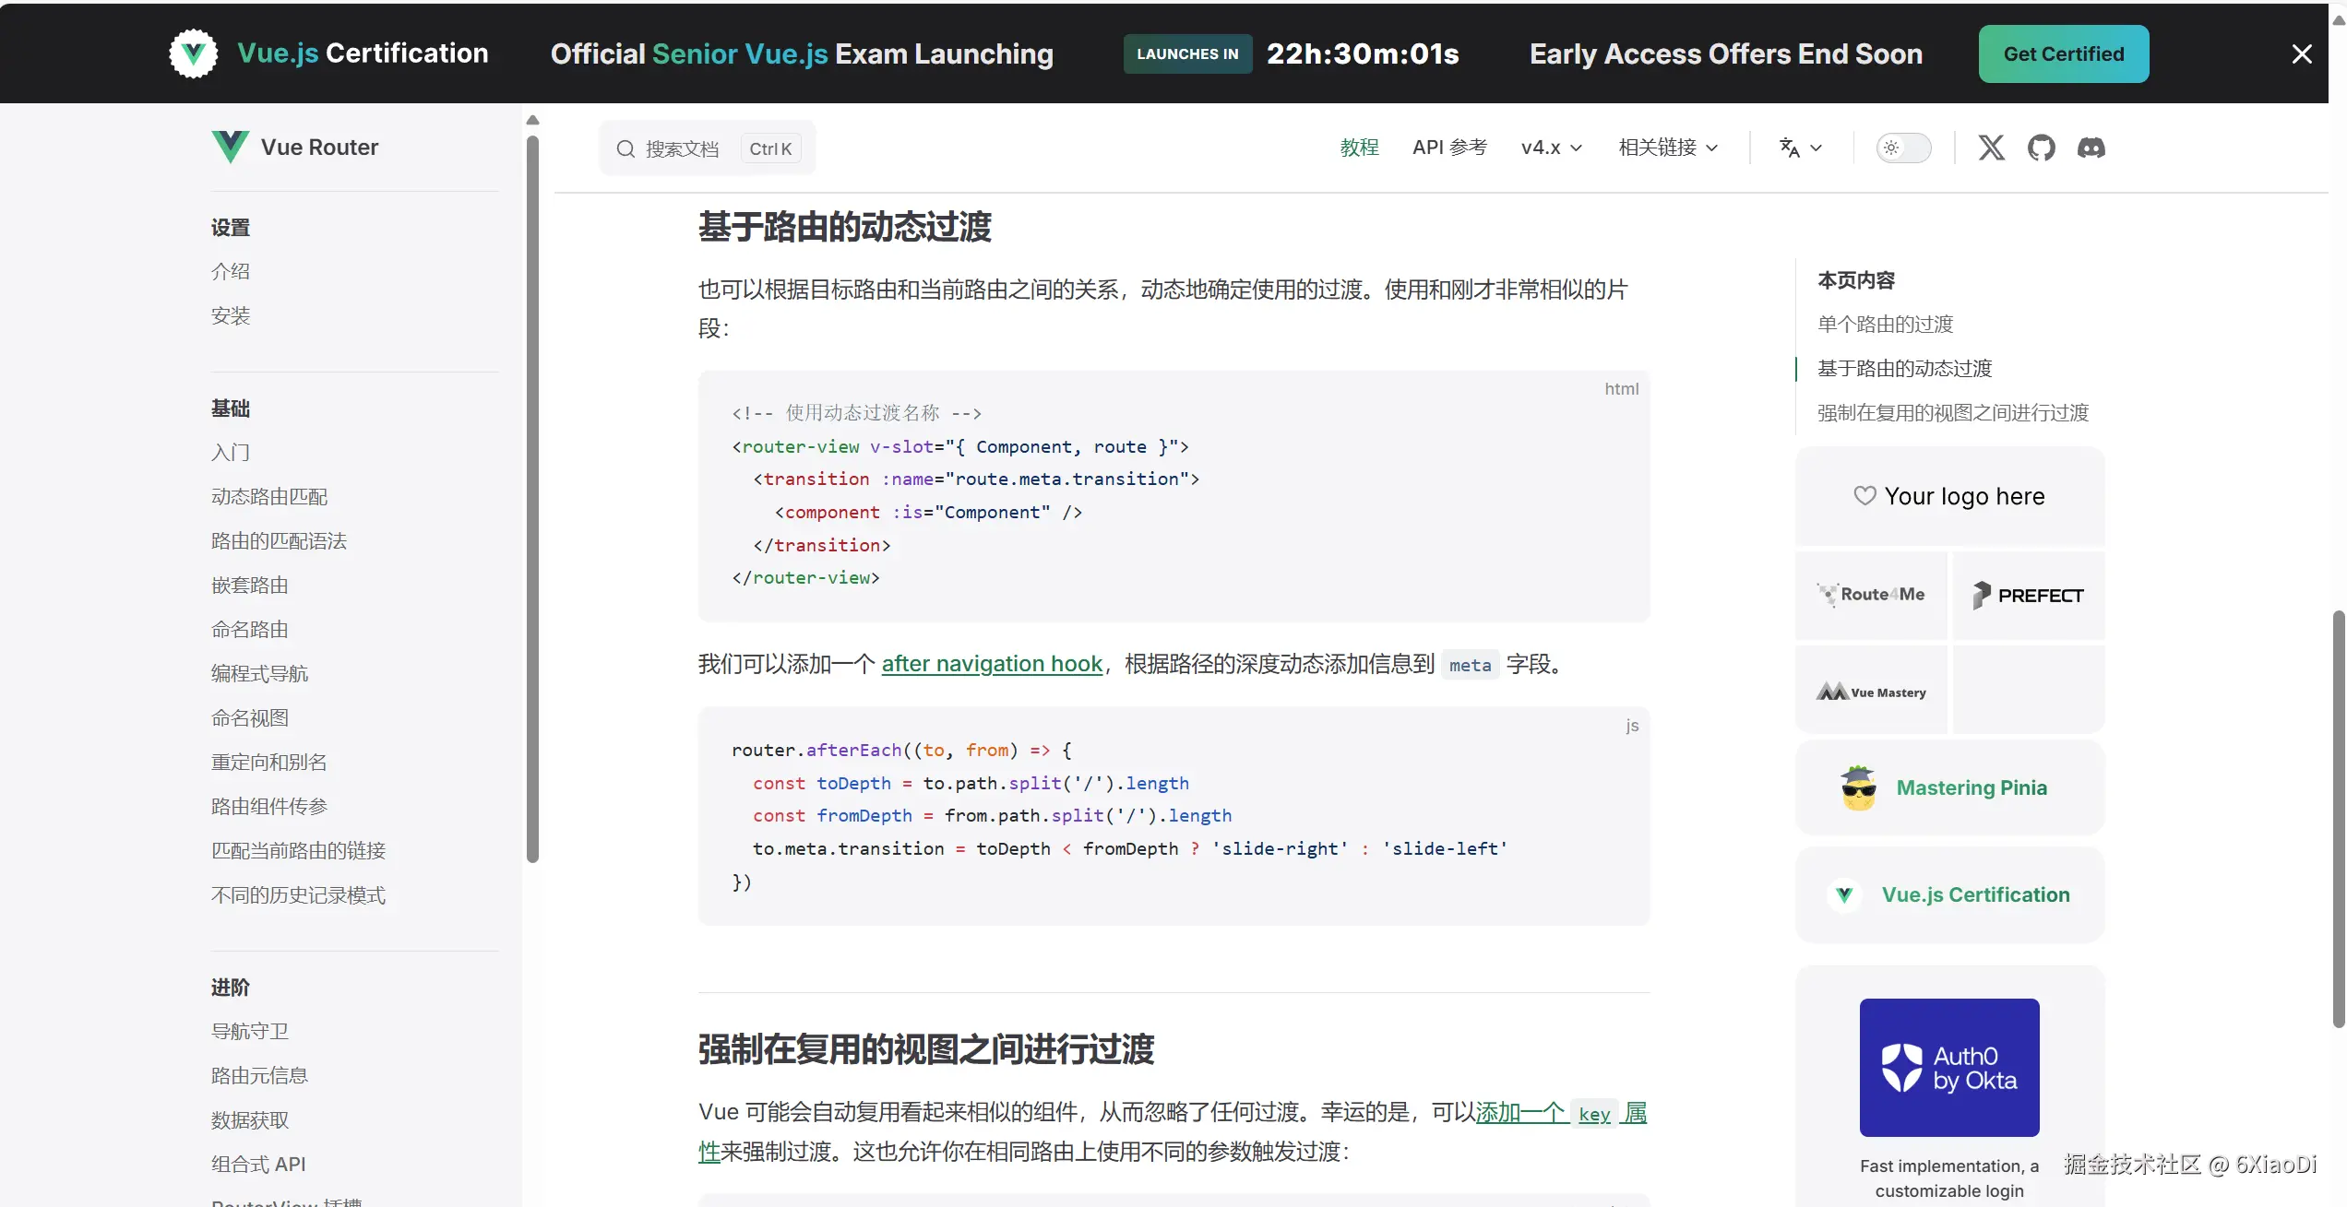Select the 教程 navigation tab

pos(1359,148)
